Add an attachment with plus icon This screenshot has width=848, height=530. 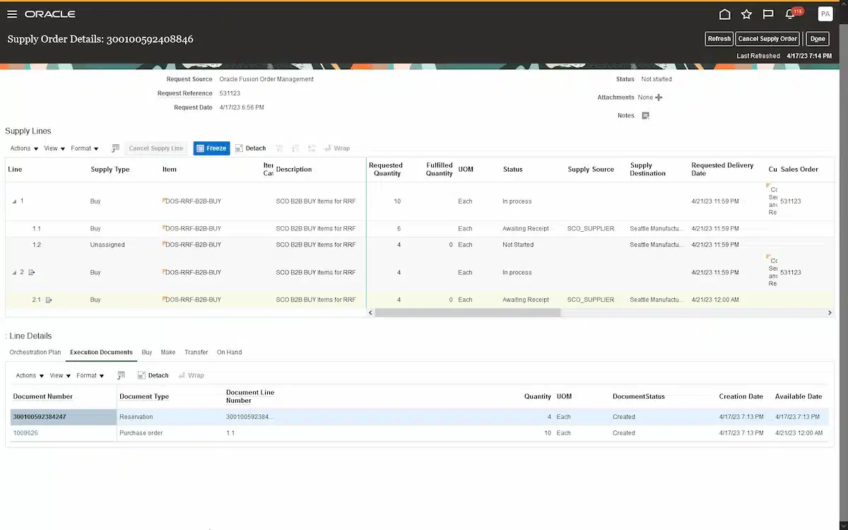[659, 98]
